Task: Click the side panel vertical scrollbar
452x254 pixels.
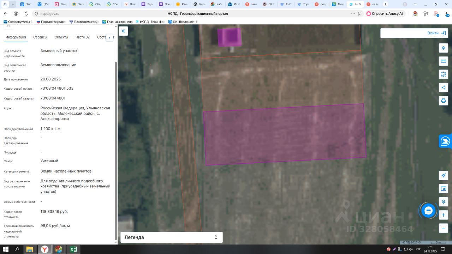Action: (x=116, y=152)
